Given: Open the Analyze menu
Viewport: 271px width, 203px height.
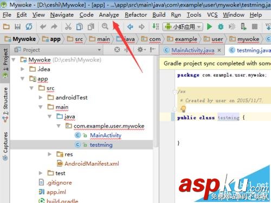Looking at the screenshot, I should pyautogui.click(x=109, y=15).
